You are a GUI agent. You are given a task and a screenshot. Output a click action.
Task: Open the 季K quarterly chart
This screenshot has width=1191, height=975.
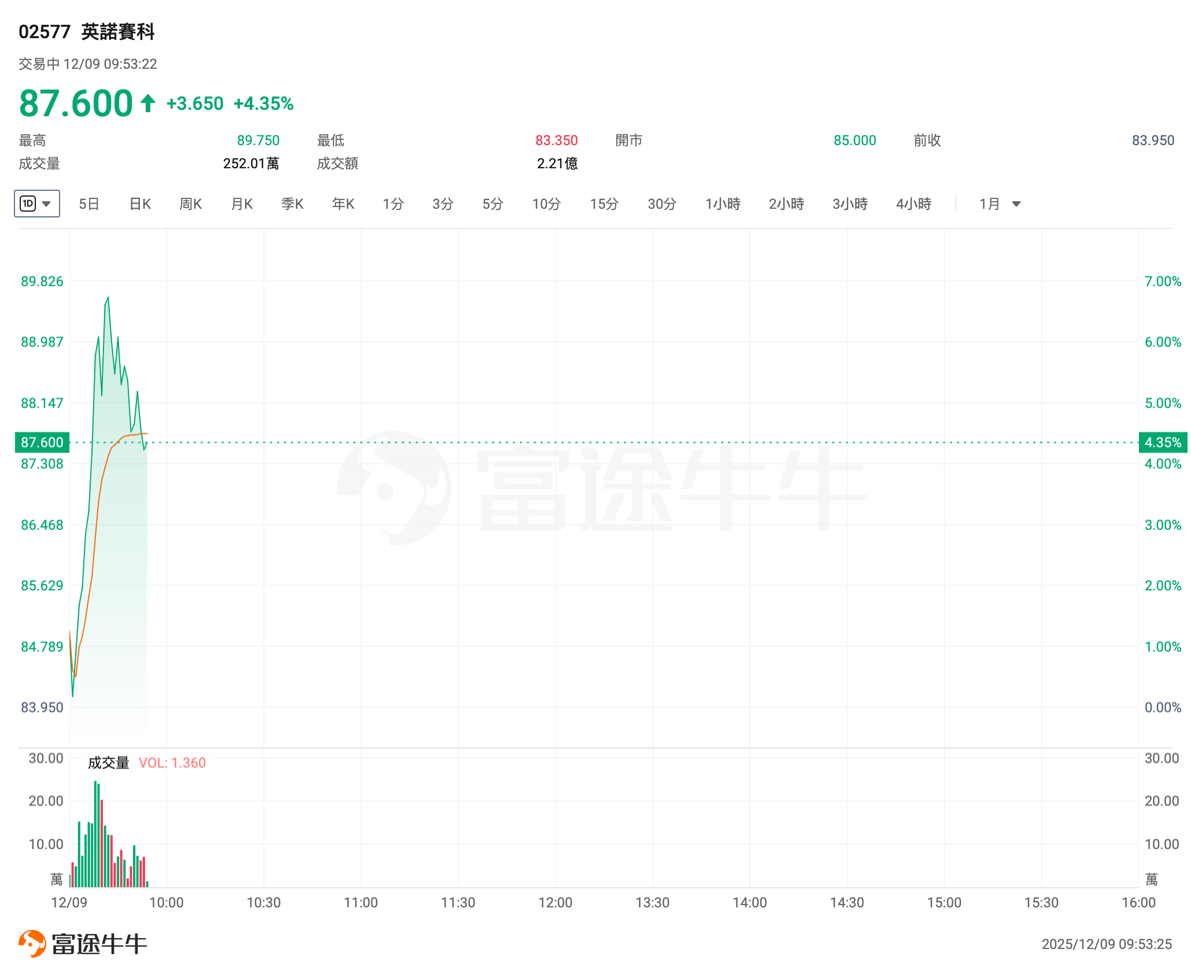pos(293,204)
